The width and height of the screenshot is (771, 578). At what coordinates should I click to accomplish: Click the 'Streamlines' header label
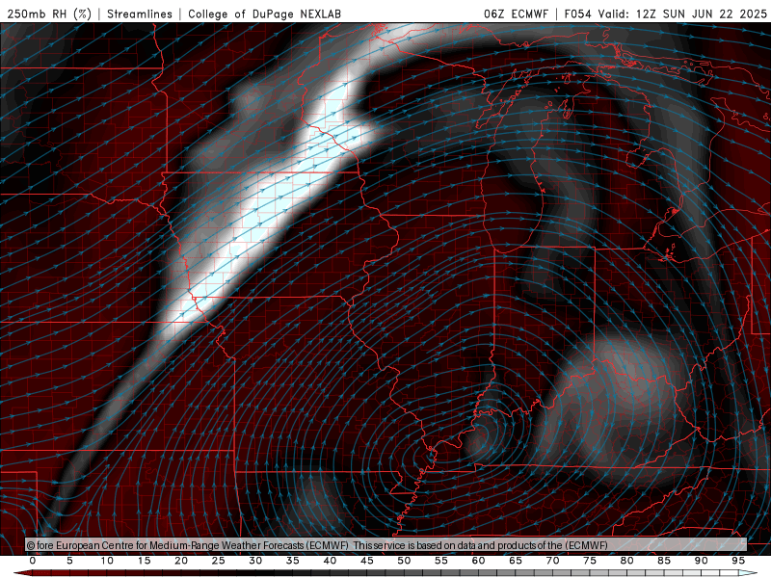140,13
